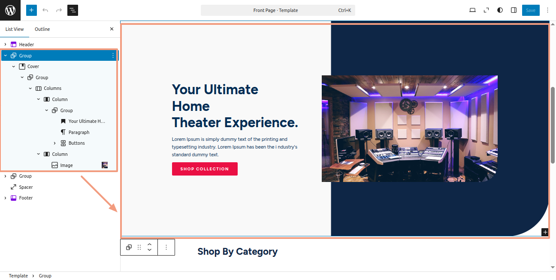Image resolution: width=556 pixels, height=280 pixels.
Task: Click the Image row thumbnail preview
Action: (105, 165)
